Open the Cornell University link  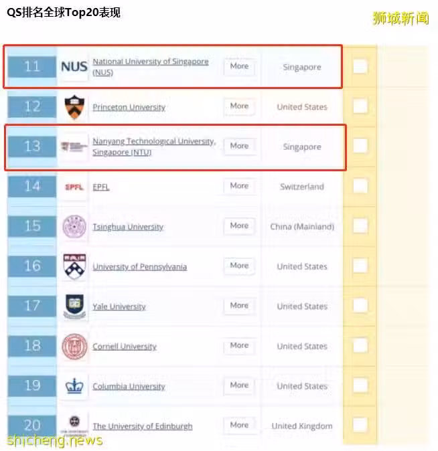tap(125, 347)
